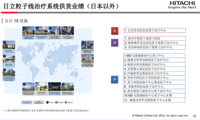Select the row 新加坡国立癌症中心质子治疗中心
The image size is (200, 120).
point(154,91)
